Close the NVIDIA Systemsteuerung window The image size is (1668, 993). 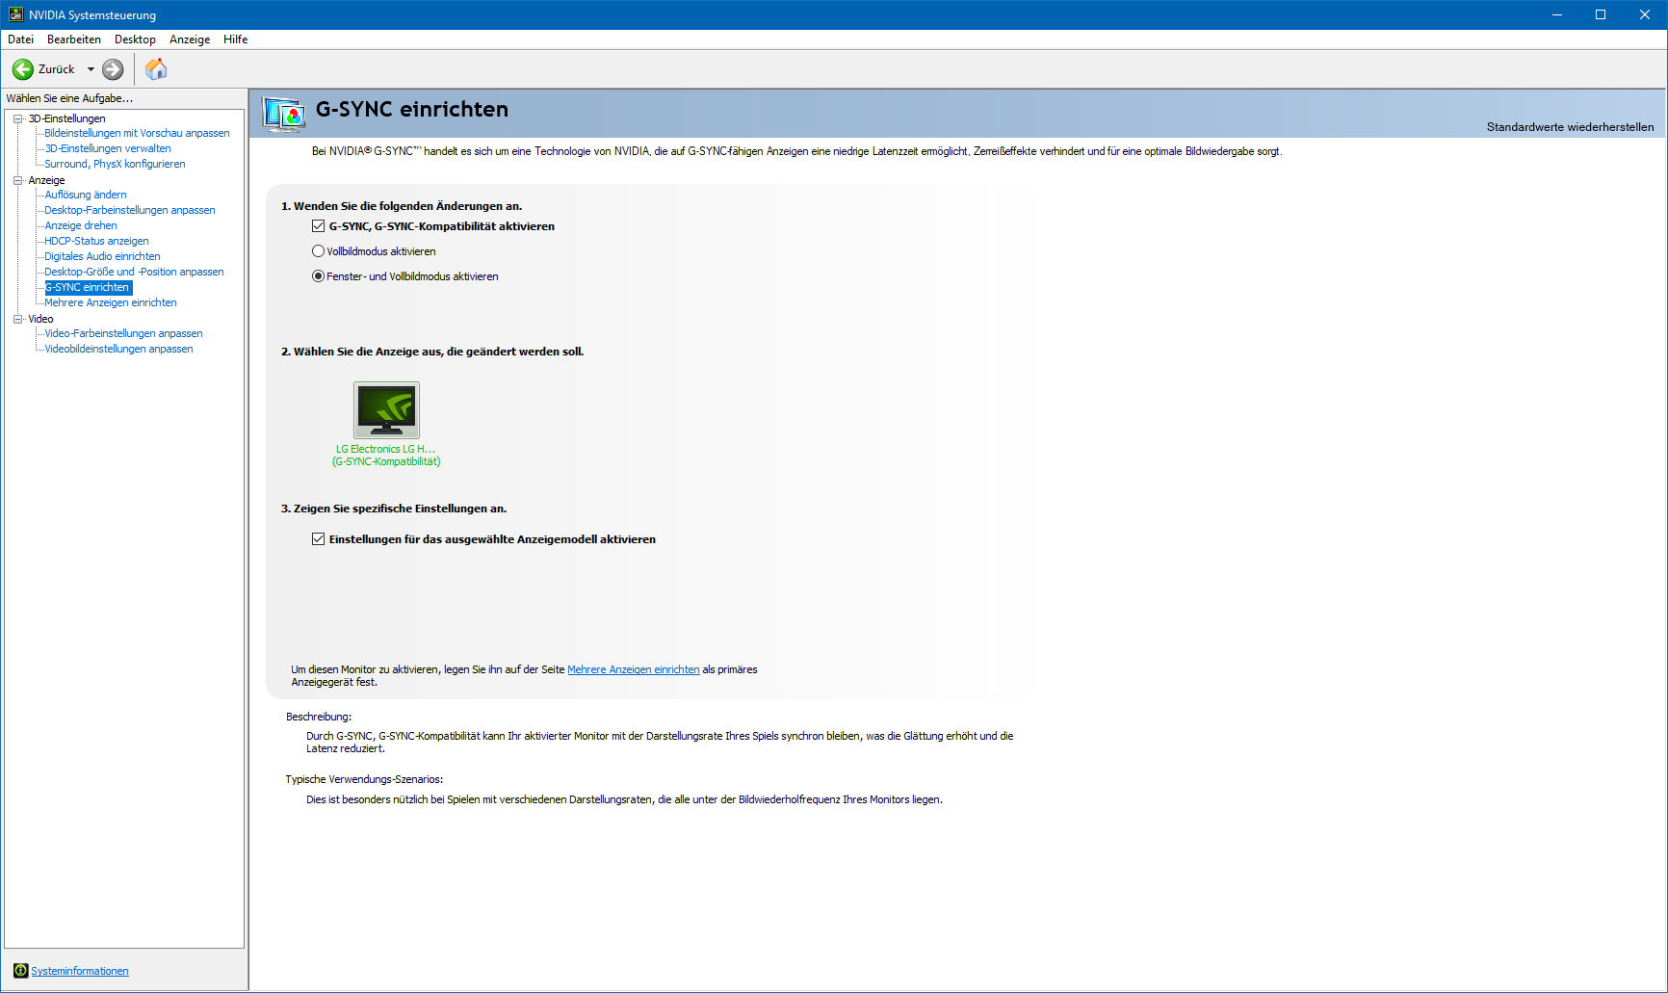click(x=1645, y=14)
